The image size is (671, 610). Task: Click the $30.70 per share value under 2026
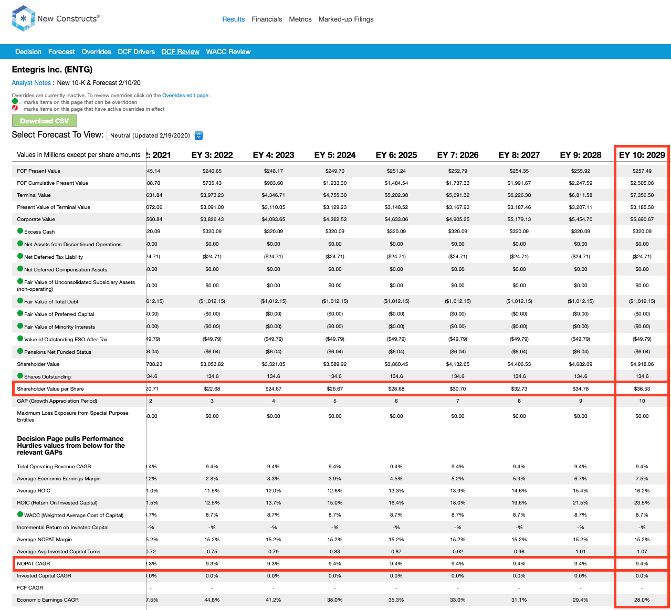(458, 389)
